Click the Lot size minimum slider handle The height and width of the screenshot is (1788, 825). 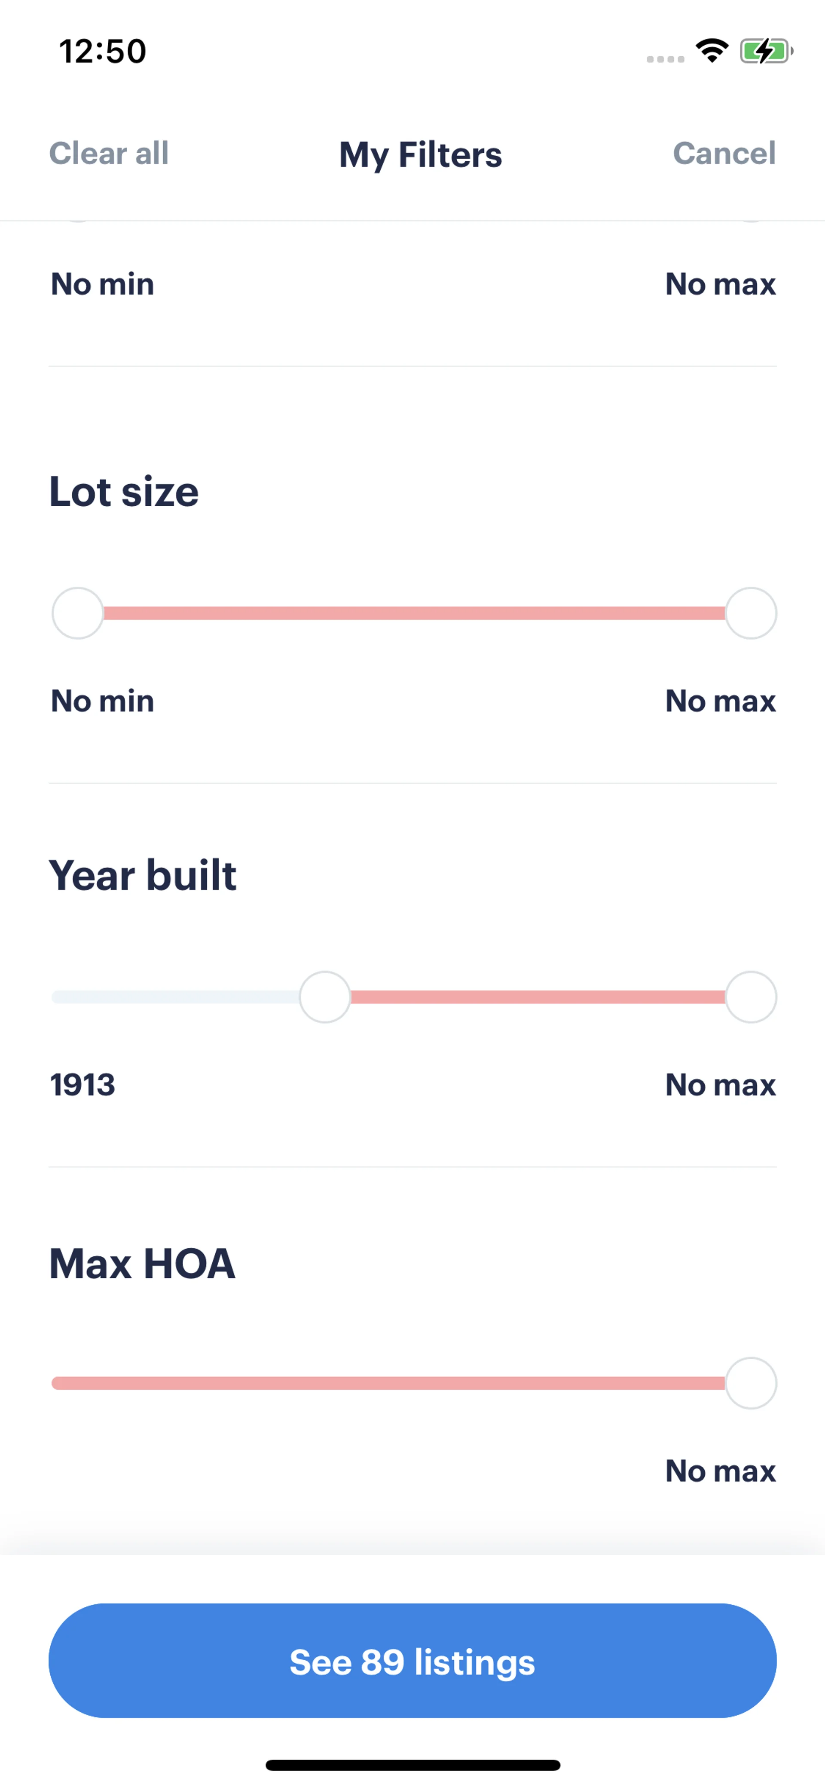[78, 613]
